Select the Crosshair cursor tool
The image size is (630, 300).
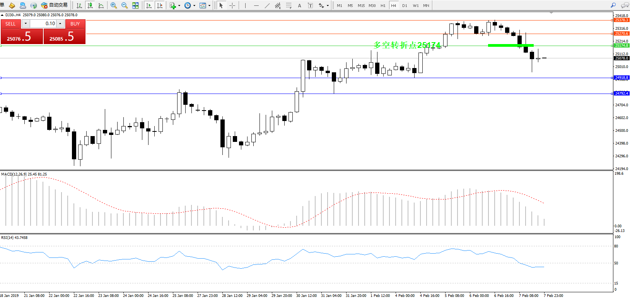[x=232, y=5]
